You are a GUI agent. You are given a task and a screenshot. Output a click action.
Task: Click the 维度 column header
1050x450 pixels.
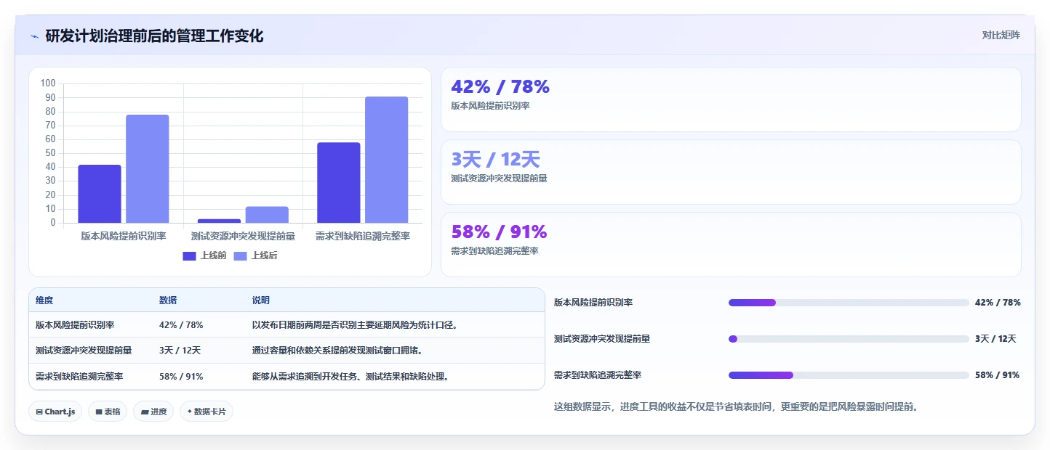tap(44, 300)
